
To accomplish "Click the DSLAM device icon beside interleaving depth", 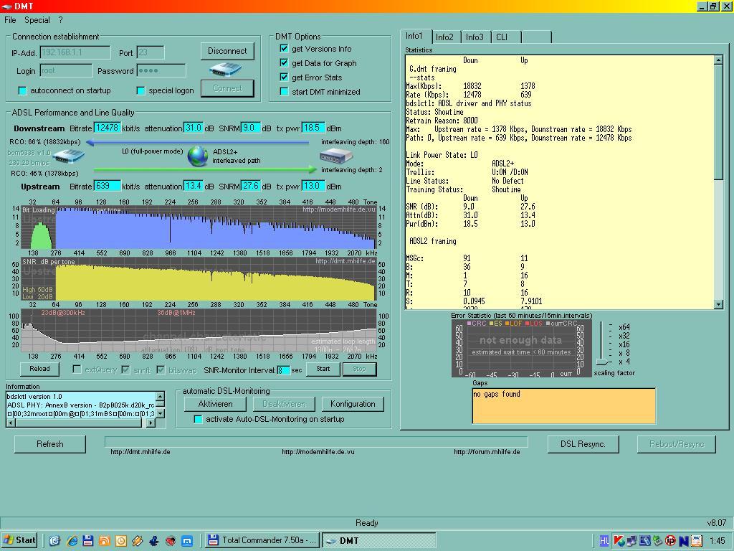I will click(x=335, y=155).
